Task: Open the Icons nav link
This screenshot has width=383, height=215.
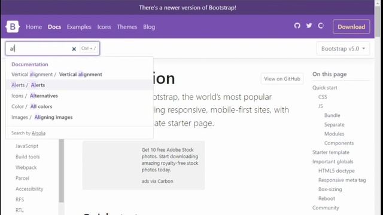Action: click(x=104, y=27)
